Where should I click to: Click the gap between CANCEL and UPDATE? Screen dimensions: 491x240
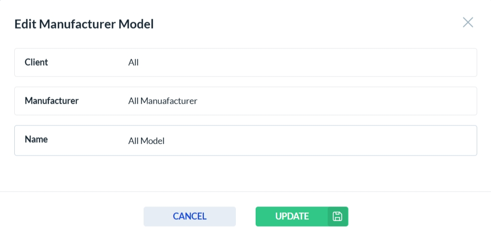pyautogui.click(x=246, y=216)
